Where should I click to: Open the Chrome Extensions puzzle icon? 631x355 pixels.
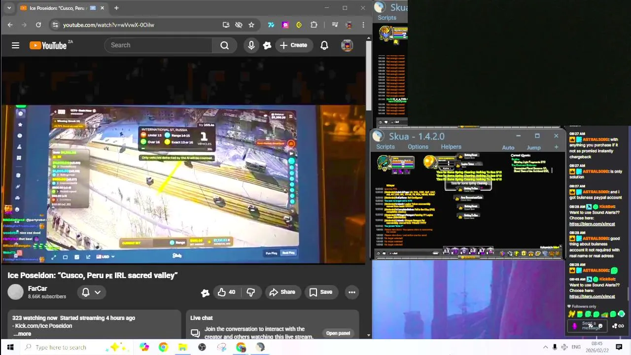click(x=314, y=25)
